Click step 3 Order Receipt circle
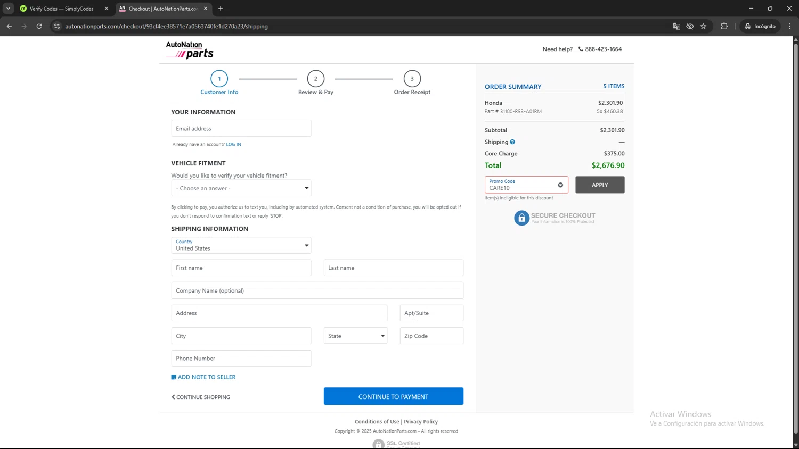799x449 pixels. [412, 79]
